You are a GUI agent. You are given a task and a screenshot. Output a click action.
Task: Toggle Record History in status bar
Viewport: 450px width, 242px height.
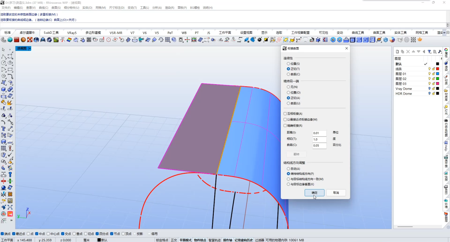tap(244, 240)
